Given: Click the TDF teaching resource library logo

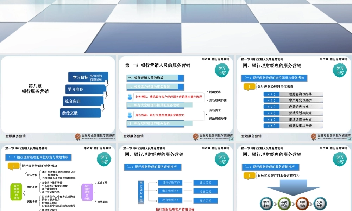Looking at the screenshot, I should pyautogui.click(x=77, y=136).
